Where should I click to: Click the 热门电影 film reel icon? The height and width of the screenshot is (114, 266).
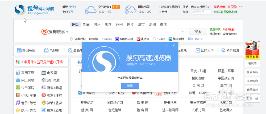tap(44, 80)
